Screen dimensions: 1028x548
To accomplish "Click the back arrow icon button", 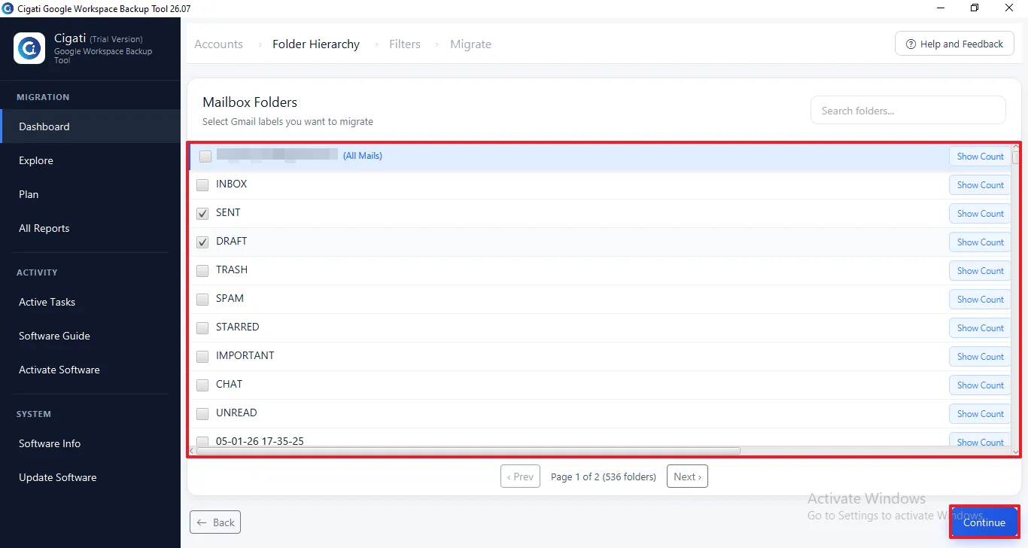I will pos(201,522).
